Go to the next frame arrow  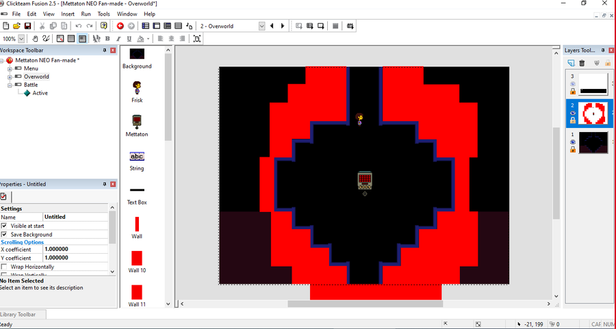(x=283, y=26)
